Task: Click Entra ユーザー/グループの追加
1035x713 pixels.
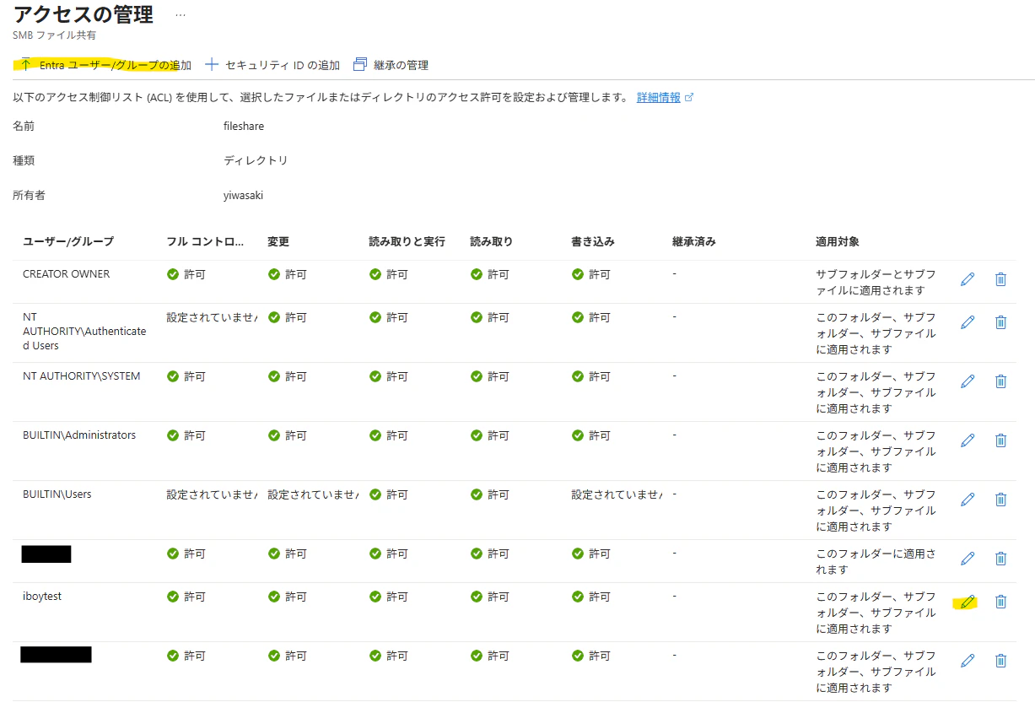Action: 105,65
